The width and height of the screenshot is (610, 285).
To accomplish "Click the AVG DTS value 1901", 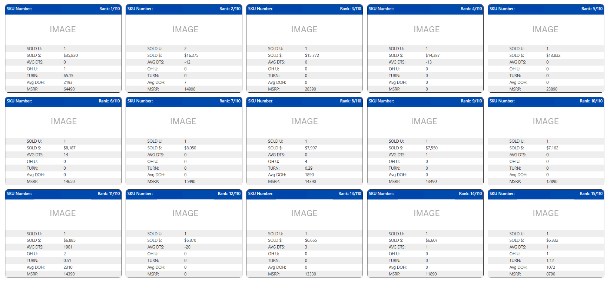I will point(68,247).
